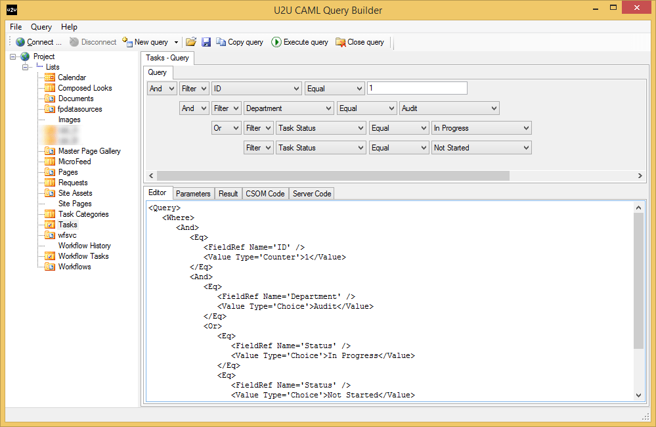
Task: Select the Project globe node icon
Action: click(25, 56)
